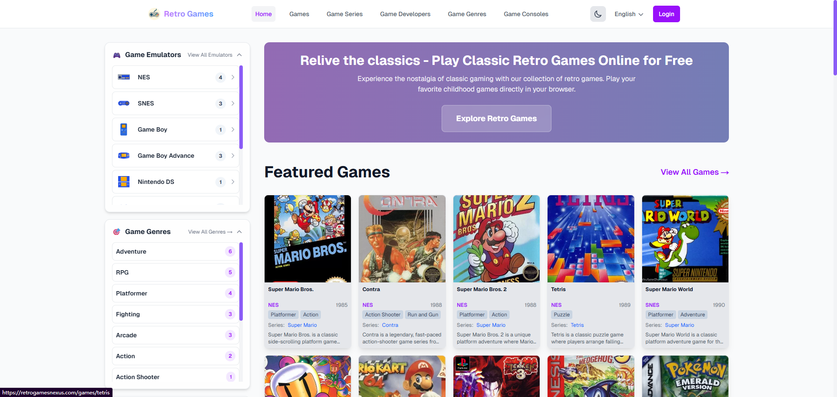Click the Game Boy Advance icon
Screen dimensions: 837x397
(124, 156)
